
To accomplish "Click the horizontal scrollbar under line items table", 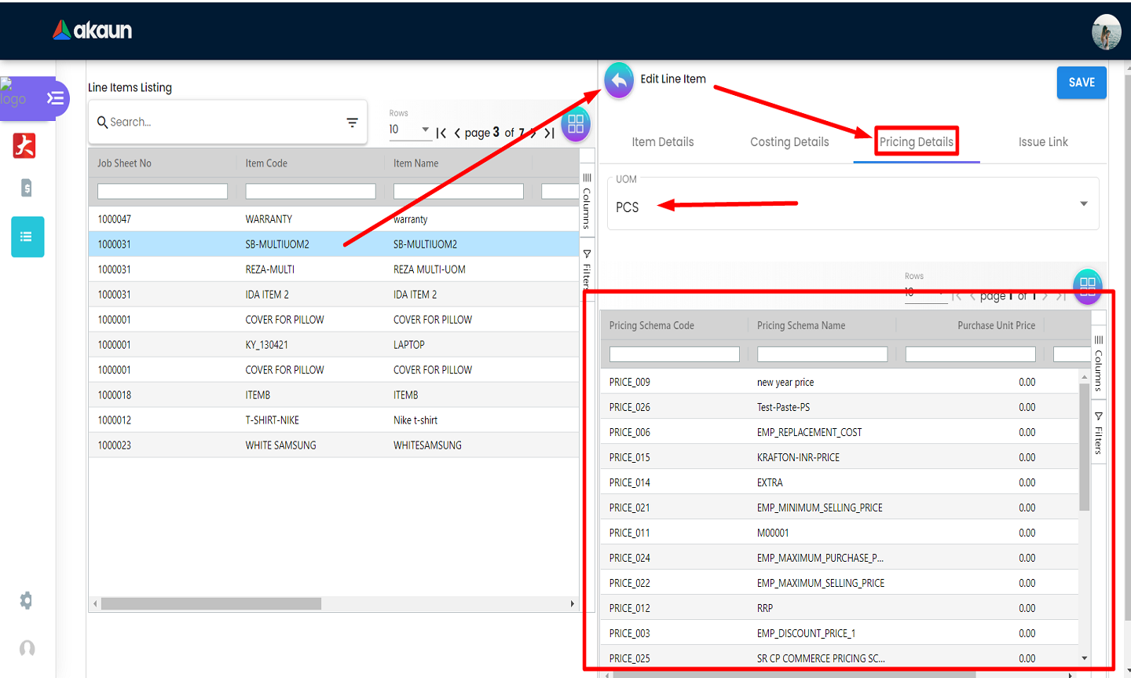I will click(210, 603).
